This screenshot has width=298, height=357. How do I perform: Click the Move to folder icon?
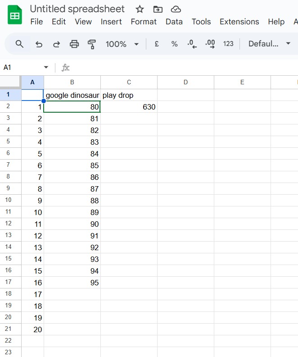coord(158,9)
